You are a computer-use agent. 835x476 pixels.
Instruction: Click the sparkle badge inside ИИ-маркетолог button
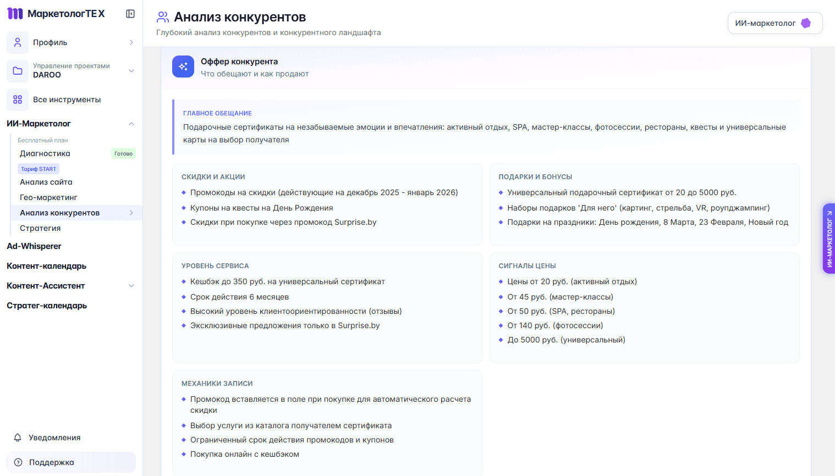point(805,23)
